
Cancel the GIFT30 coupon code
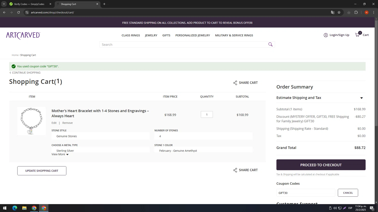(x=348, y=193)
